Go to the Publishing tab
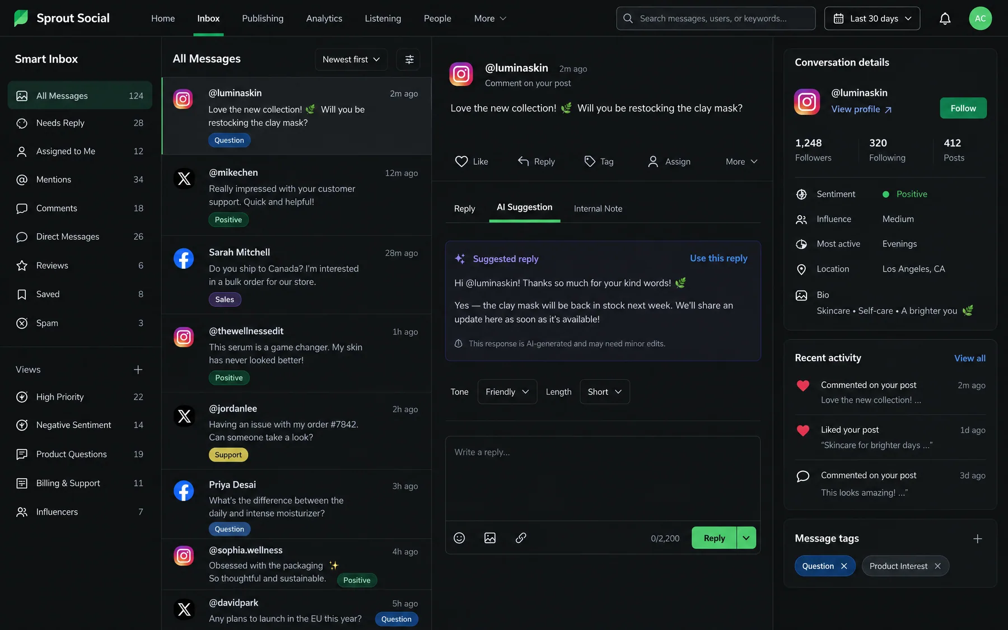The image size is (1008, 630). click(263, 18)
